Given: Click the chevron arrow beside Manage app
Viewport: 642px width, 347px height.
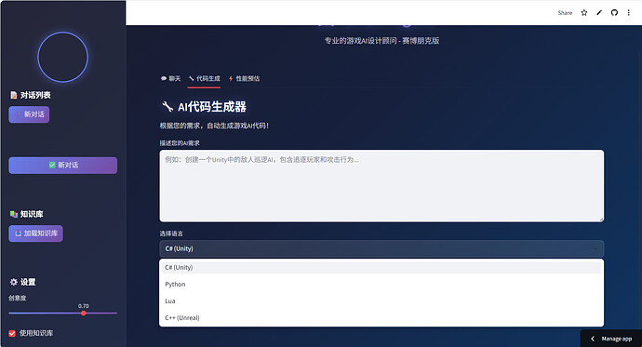Looking at the screenshot, I should pyautogui.click(x=593, y=339).
